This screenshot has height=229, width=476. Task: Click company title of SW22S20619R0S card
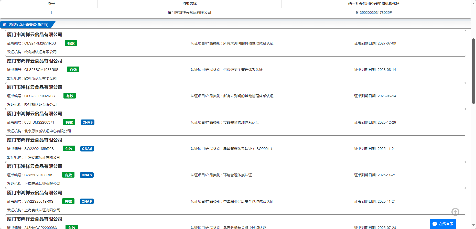[35, 193]
